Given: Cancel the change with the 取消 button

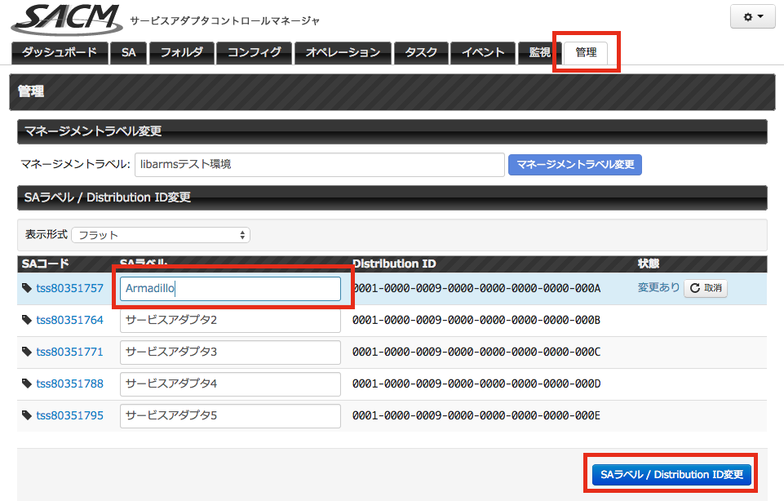Looking at the screenshot, I should tap(706, 288).
